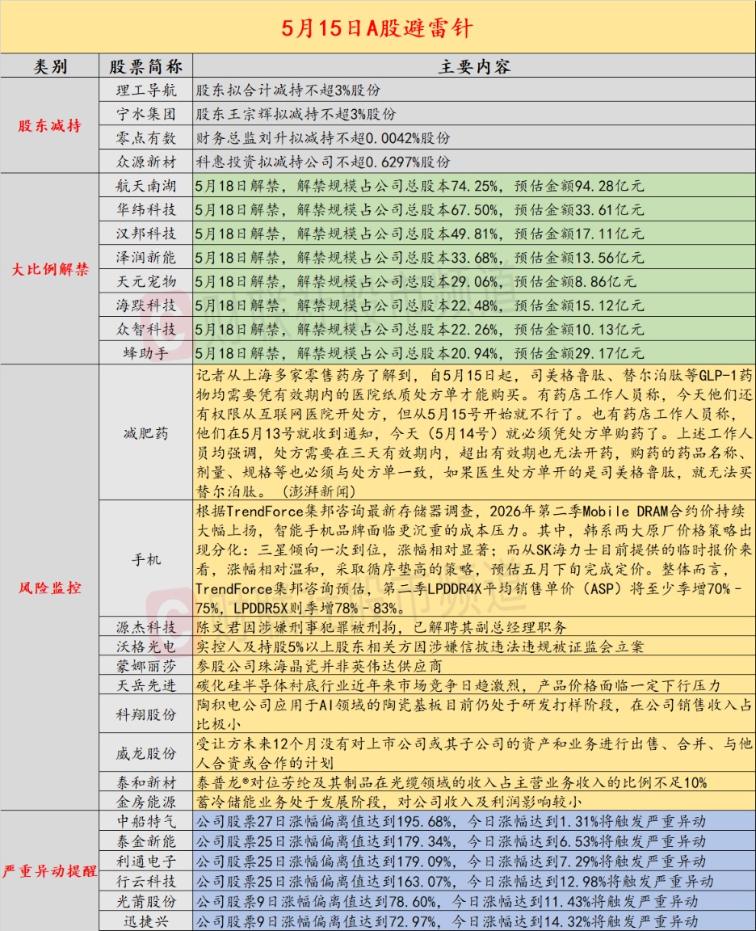The height and width of the screenshot is (931, 756).
Task: Click the 受让方未来12个月 content cell
Action: coord(474,753)
